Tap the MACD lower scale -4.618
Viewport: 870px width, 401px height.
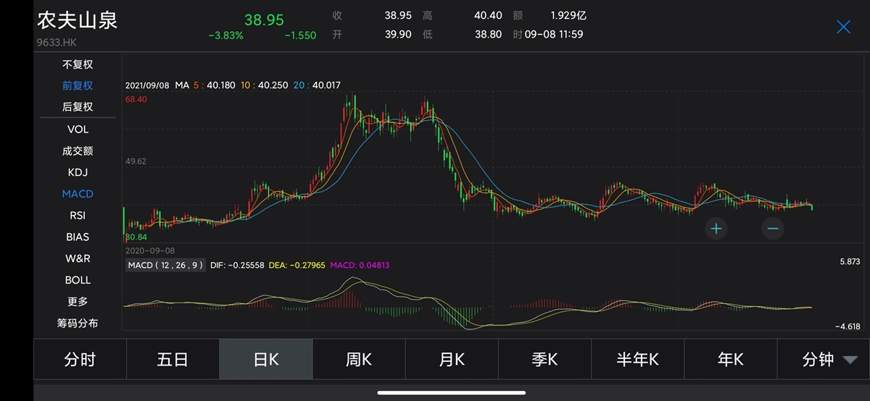pyautogui.click(x=846, y=327)
